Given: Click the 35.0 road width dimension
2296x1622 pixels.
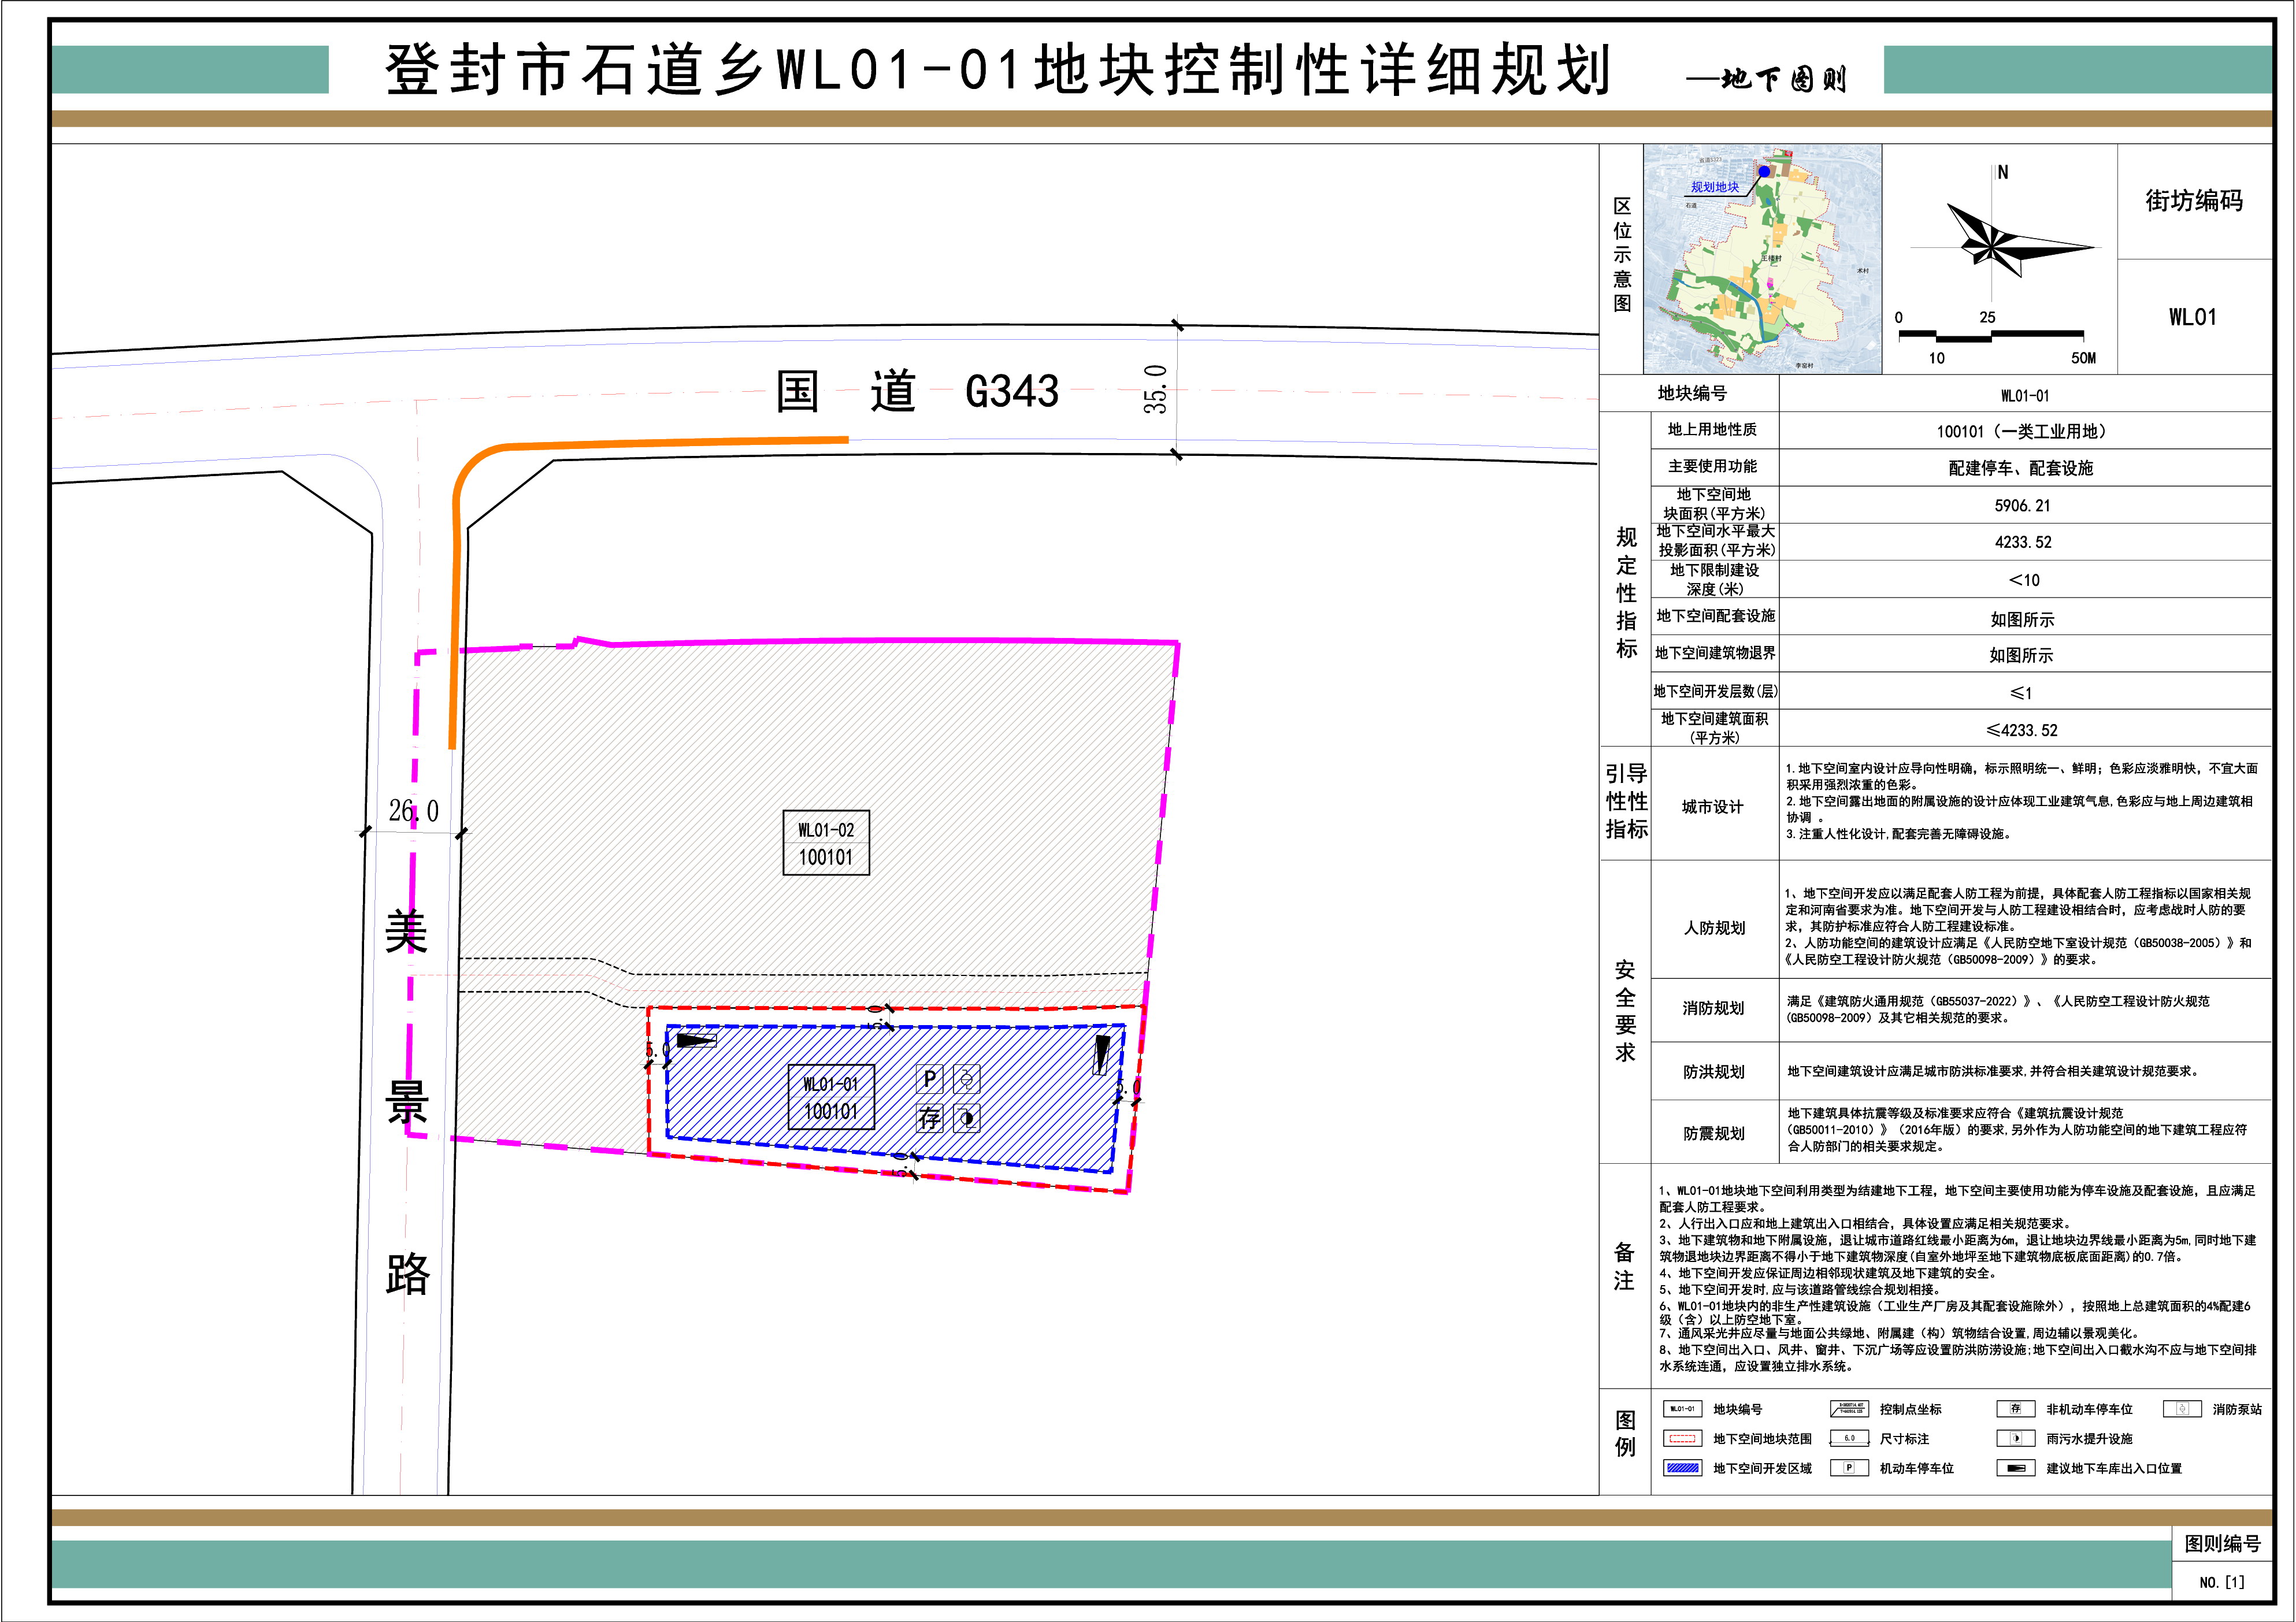Looking at the screenshot, I should [1155, 389].
